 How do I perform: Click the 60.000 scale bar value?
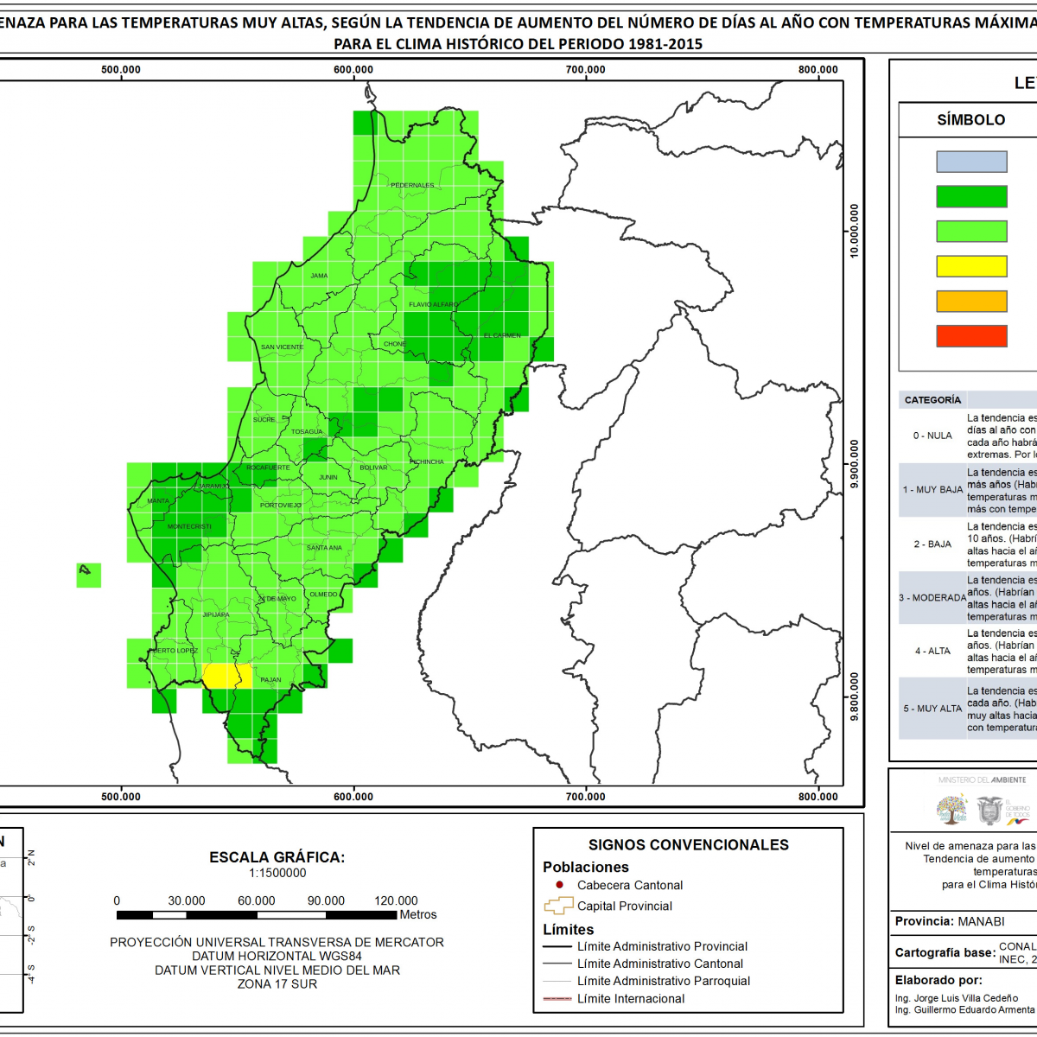pos(257,900)
